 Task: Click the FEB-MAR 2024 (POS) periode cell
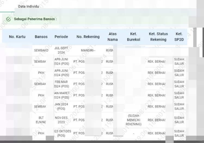coord(61,84)
